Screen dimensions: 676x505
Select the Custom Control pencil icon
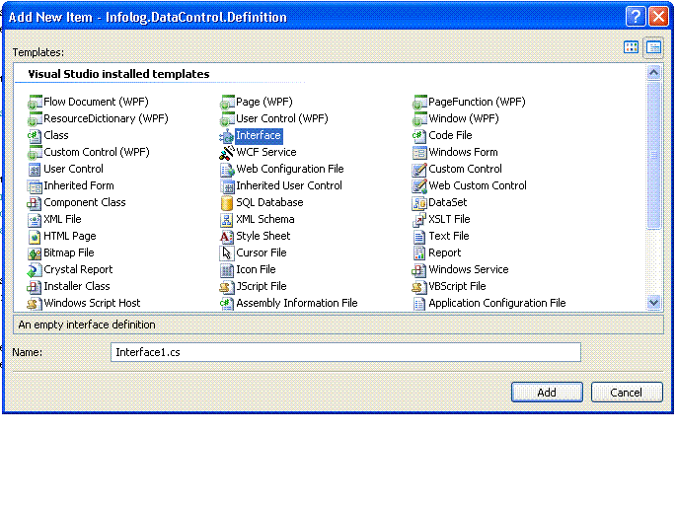pos(419,170)
